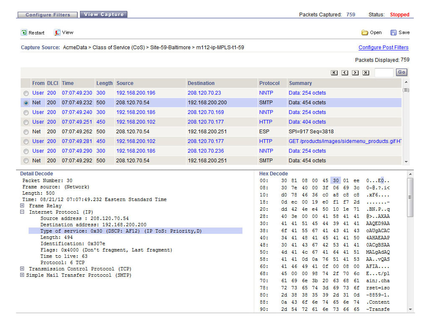Click highlighted hex byte 30
Viewport: 431px width, 323px height.
click(x=335, y=180)
